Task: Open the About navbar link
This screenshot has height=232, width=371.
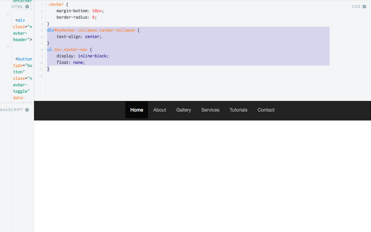Action: coord(160,110)
